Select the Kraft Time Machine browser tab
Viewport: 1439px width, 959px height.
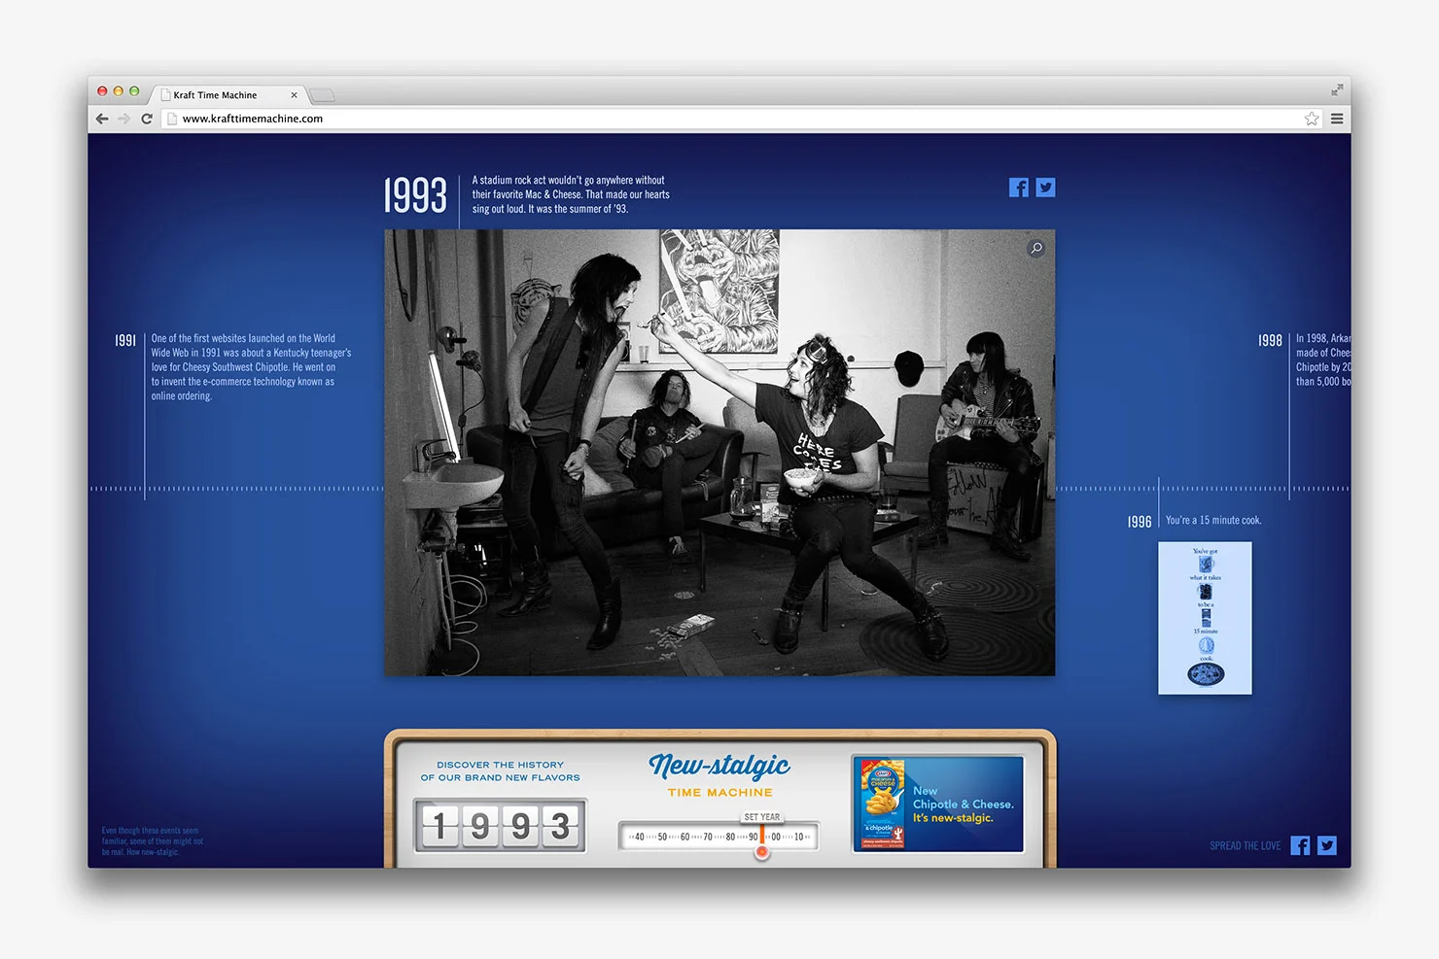click(228, 95)
